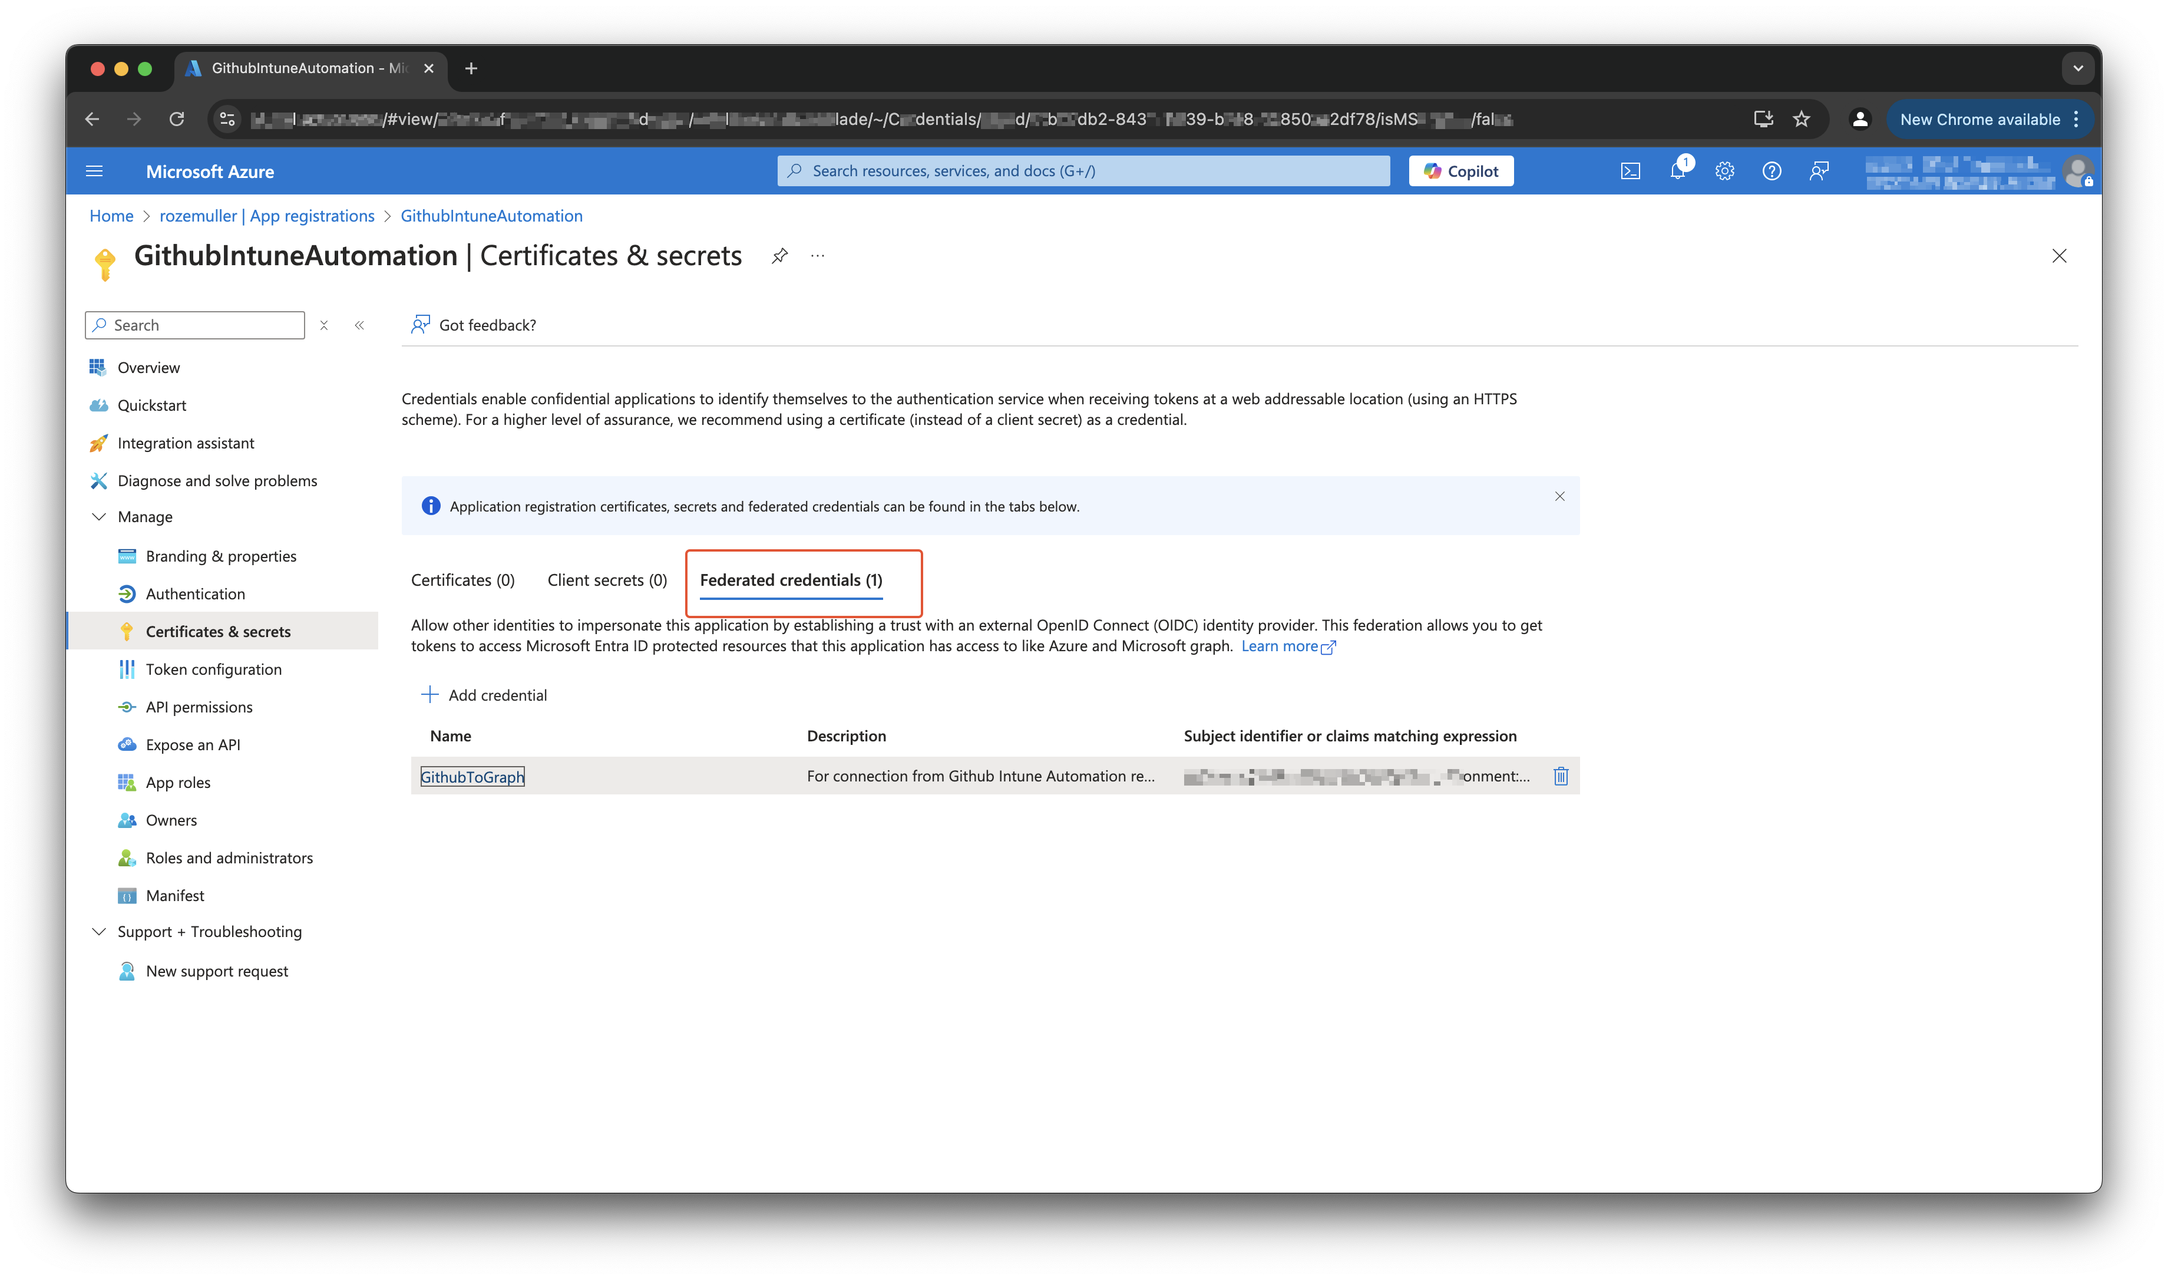Open the Chrome tab search dropdown
Image resolution: width=2168 pixels, height=1280 pixels.
(2077, 68)
